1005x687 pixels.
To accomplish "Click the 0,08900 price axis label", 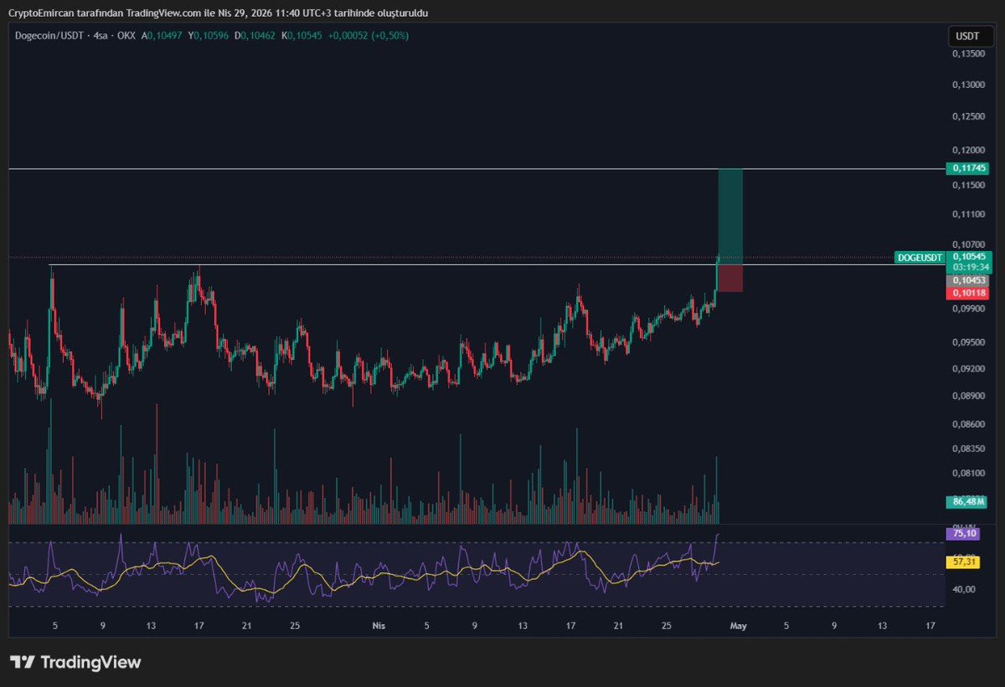I will click(x=967, y=396).
